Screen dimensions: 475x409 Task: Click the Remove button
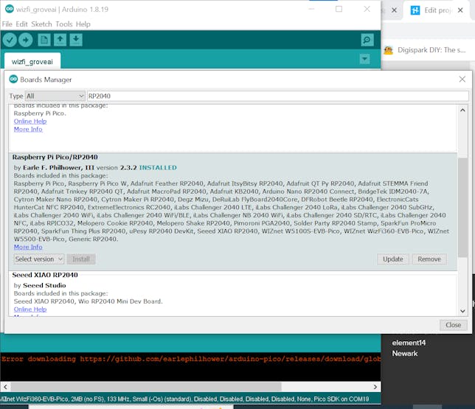click(x=429, y=259)
